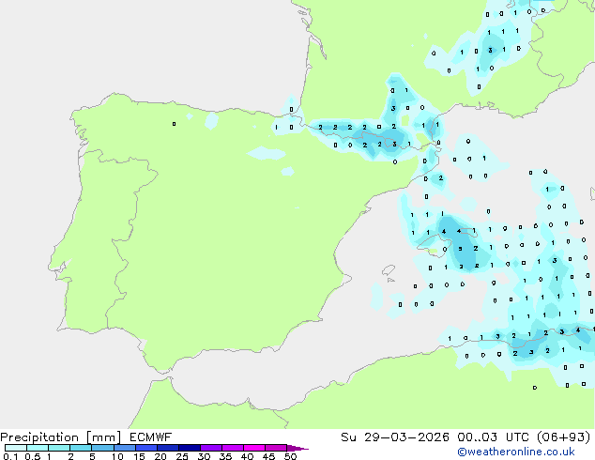Click the '45' legend tick label
595x460 pixels.
[268, 456]
